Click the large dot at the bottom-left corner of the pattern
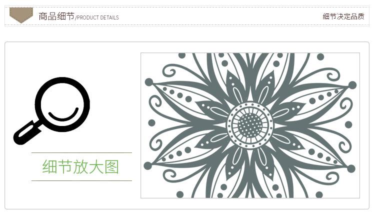This screenshot has height=216, width=375. click(x=180, y=194)
